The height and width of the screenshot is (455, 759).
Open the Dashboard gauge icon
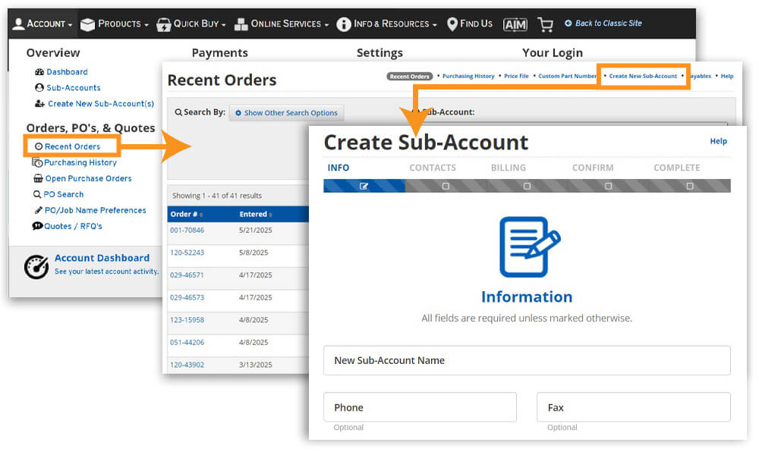coord(41,72)
